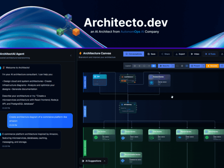This screenshot has width=224, height=168.
Task: Select the User Service node
Action: (104, 135)
